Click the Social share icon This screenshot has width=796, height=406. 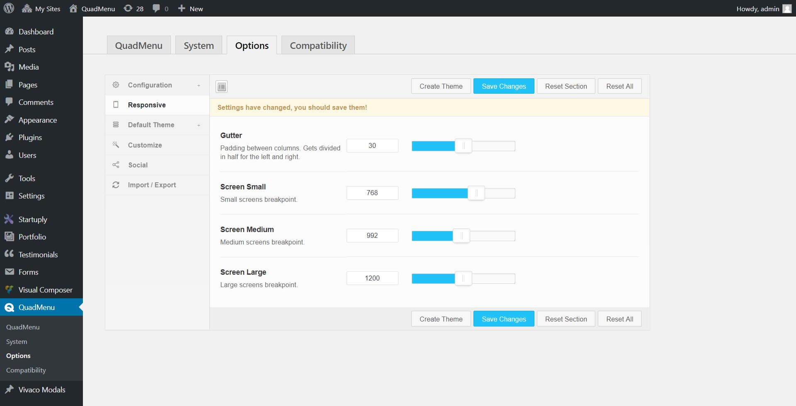(116, 165)
